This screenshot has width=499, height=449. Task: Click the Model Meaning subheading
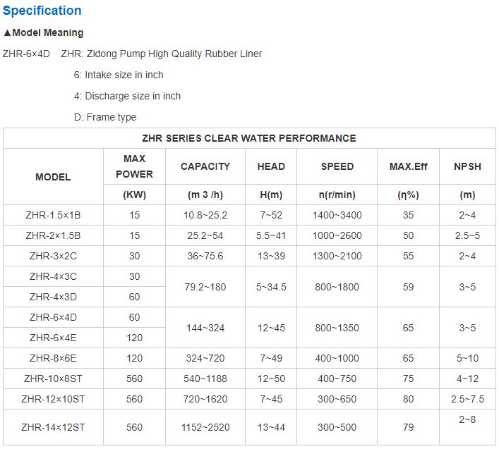pyautogui.click(x=43, y=32)
